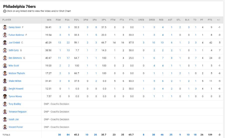View Shake Milton's 8 field goal attempts
The height and width of the screenshot is (138, 225).
(x=69, y=81)
